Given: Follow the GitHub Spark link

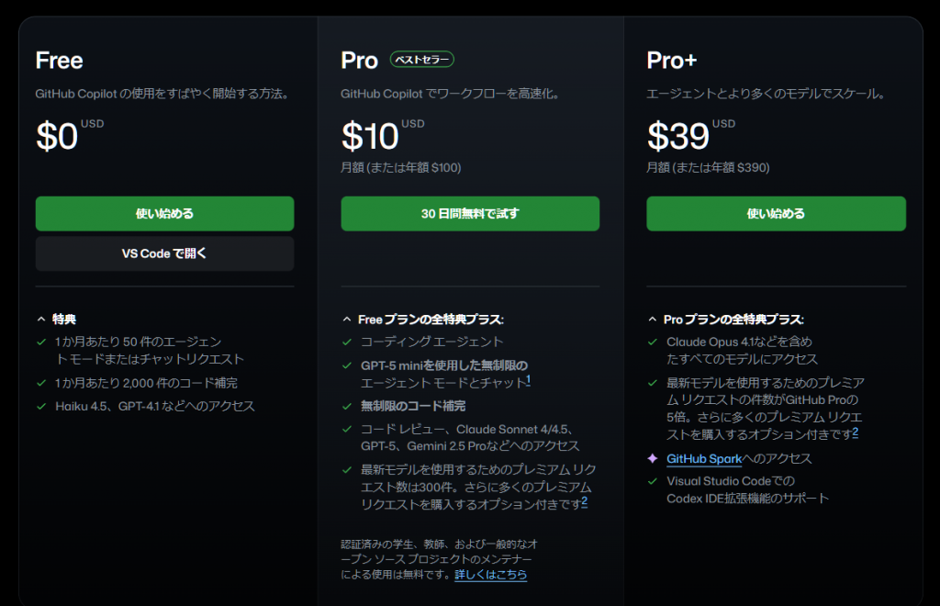Looking at the screenshot, I should point(704,458).
